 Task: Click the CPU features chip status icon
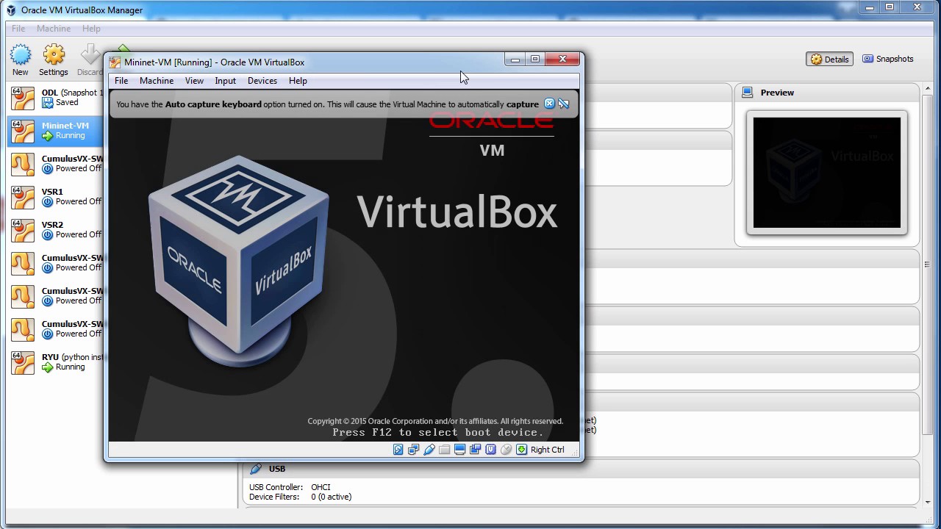click(x=490, y=450)
